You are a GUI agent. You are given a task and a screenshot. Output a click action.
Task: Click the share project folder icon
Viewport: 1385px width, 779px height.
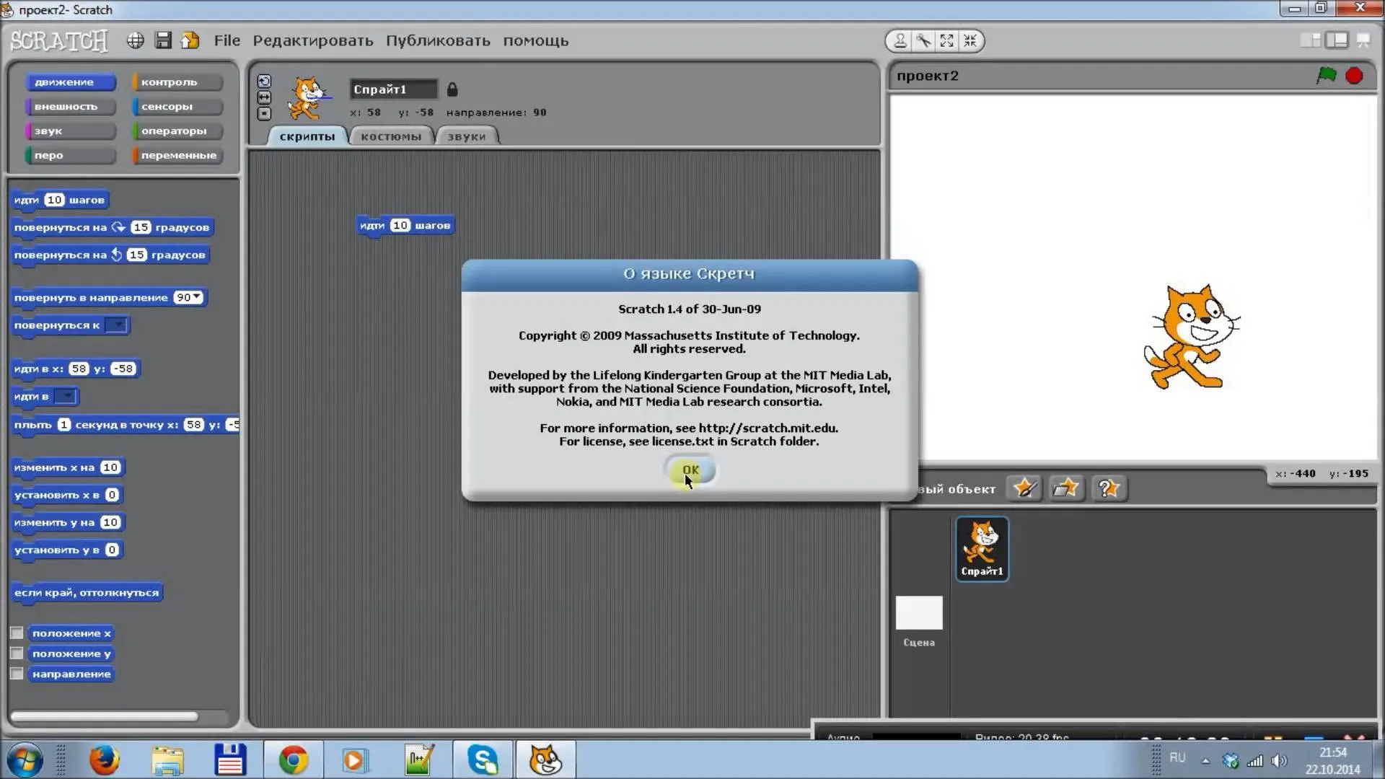[x=190, y=41]
